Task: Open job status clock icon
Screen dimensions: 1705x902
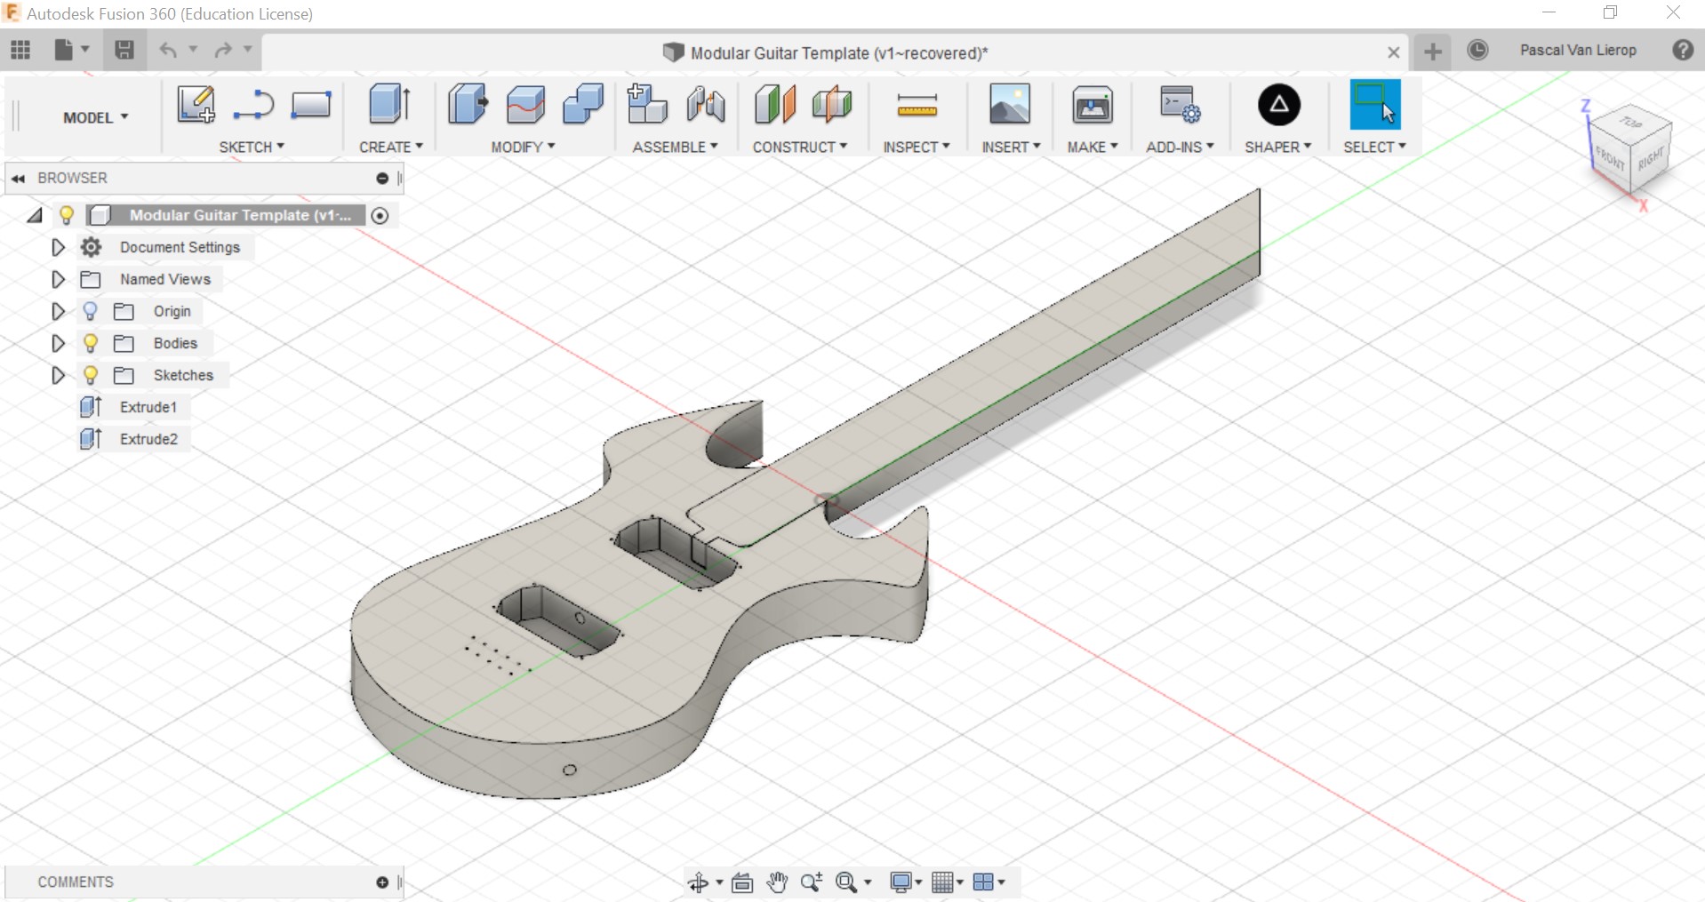Action: click(x=1477, y=51)
